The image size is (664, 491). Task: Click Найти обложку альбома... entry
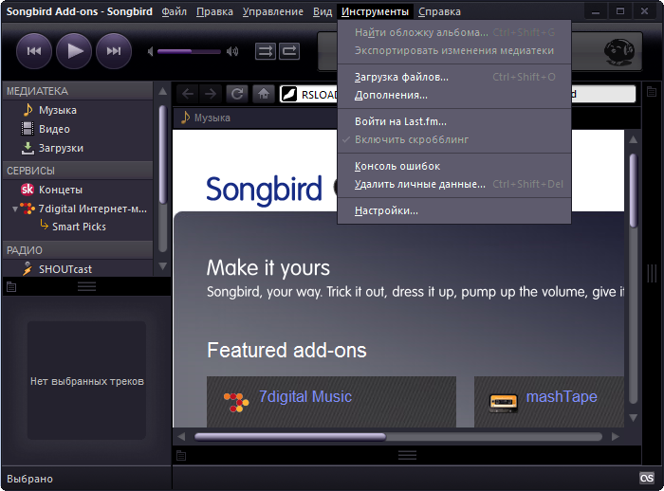[x=454, y=32]
